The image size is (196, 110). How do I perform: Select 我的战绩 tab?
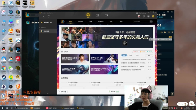pos(81,22)
